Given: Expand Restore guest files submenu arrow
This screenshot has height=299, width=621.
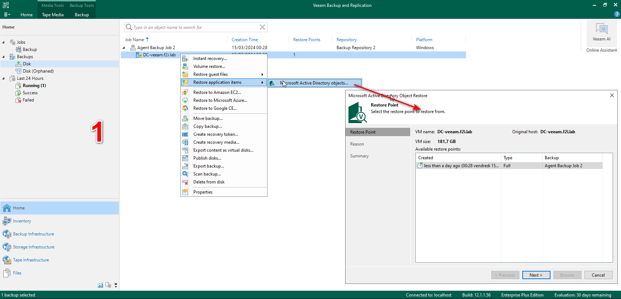Looking at the screenshot, I should [x=262, y=74].
